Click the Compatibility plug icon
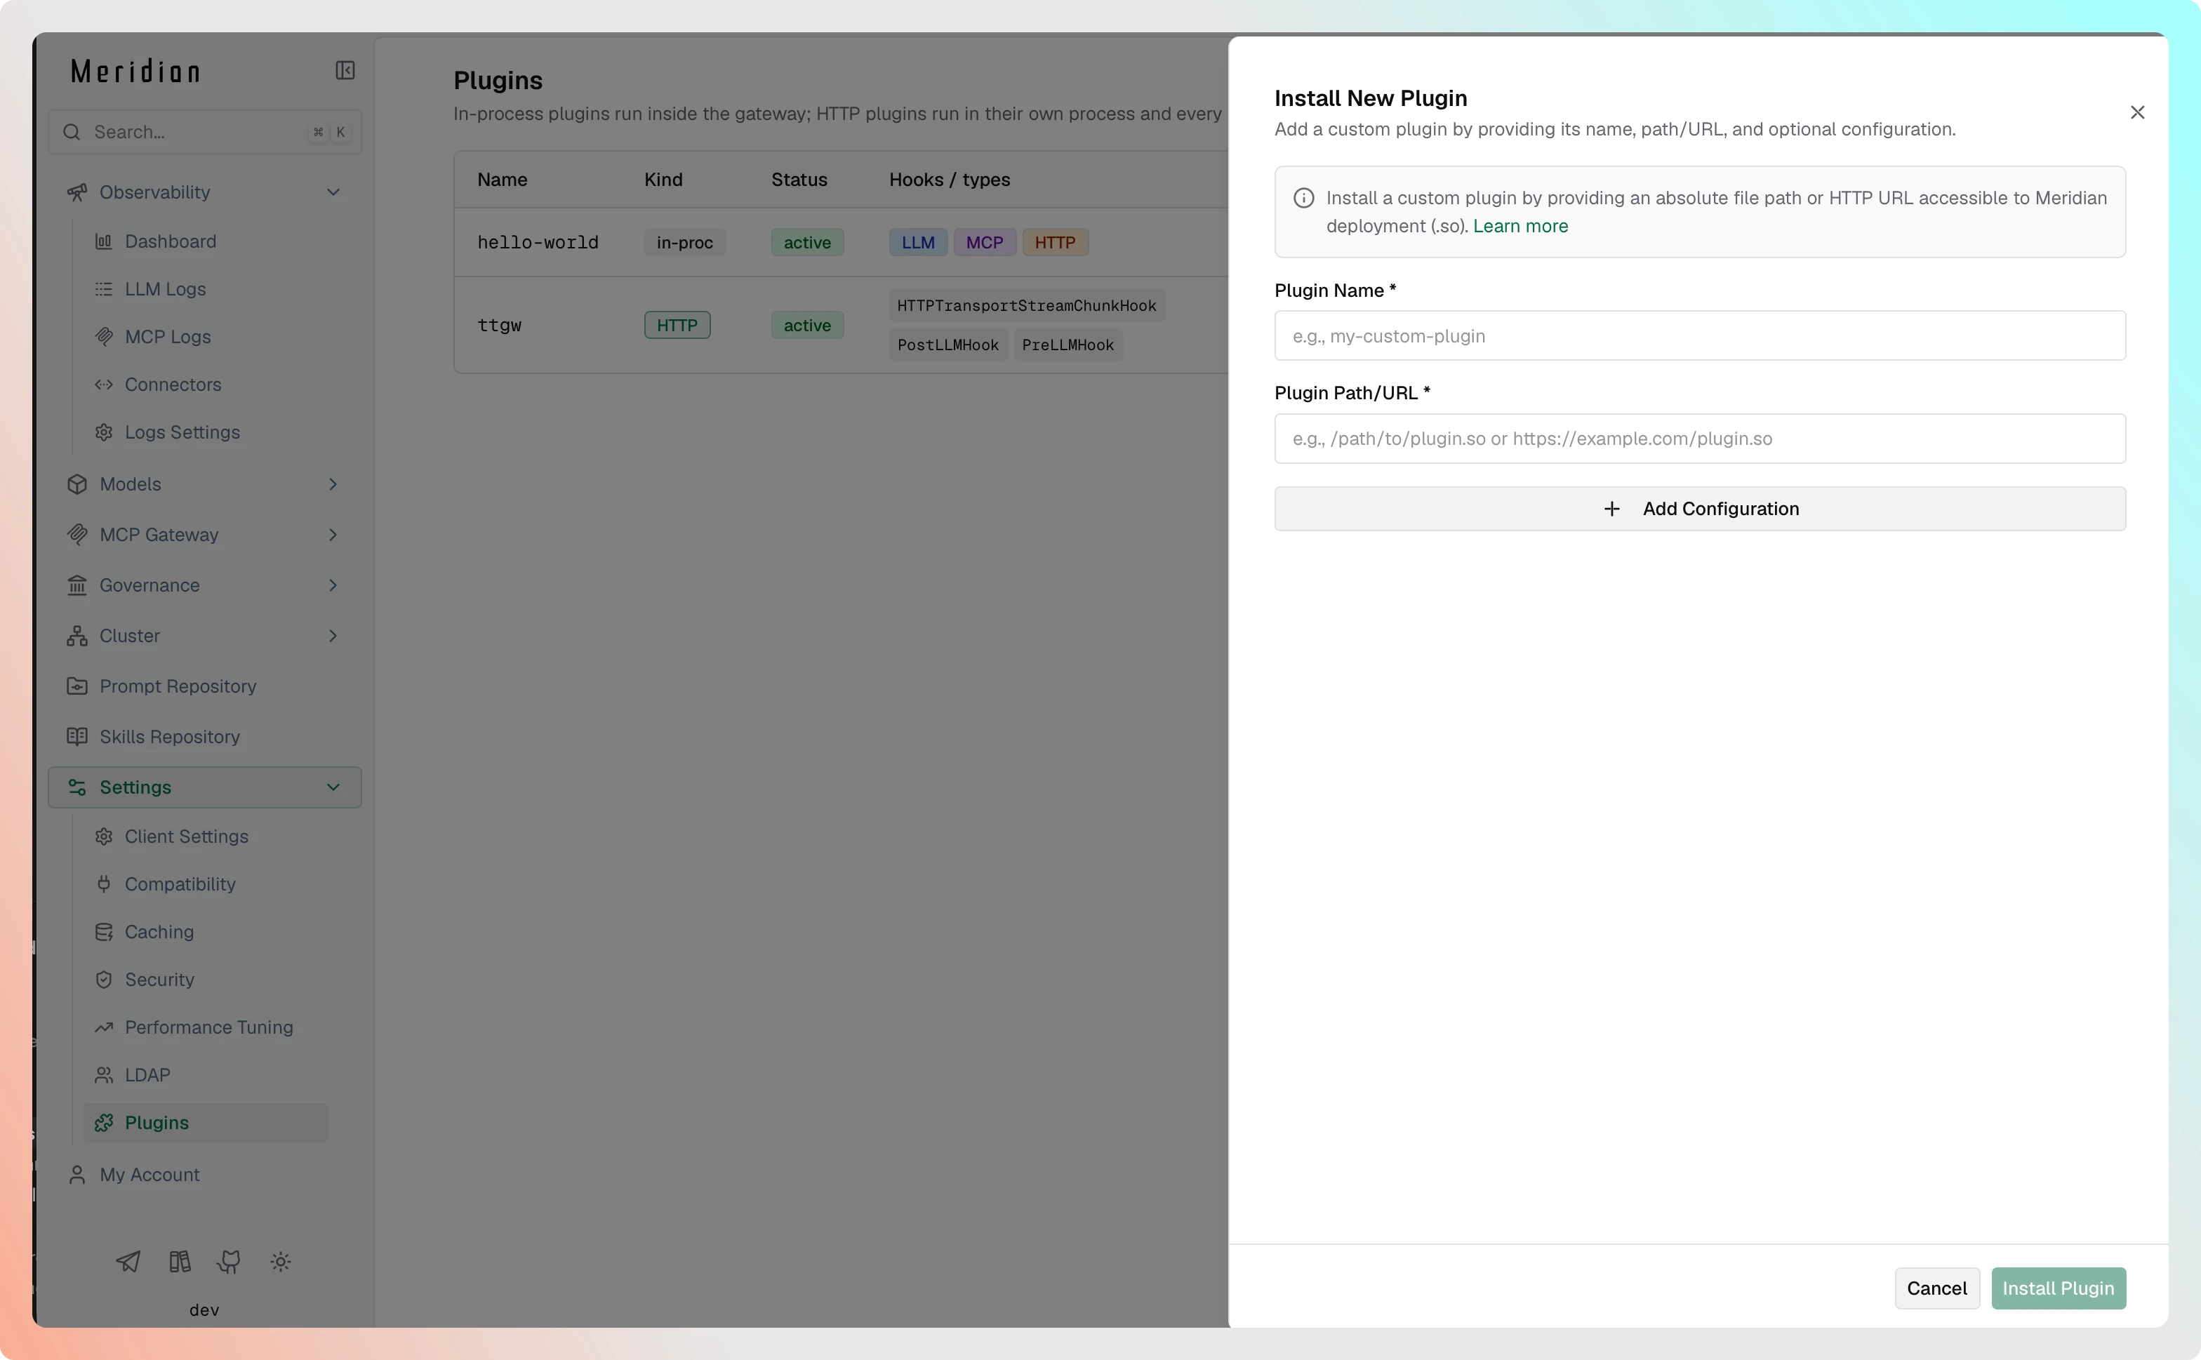 click(105, 884)
